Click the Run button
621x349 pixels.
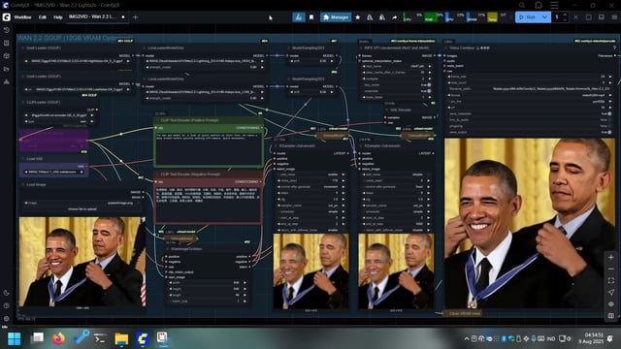pyautogui.click(x=528, y=17)
